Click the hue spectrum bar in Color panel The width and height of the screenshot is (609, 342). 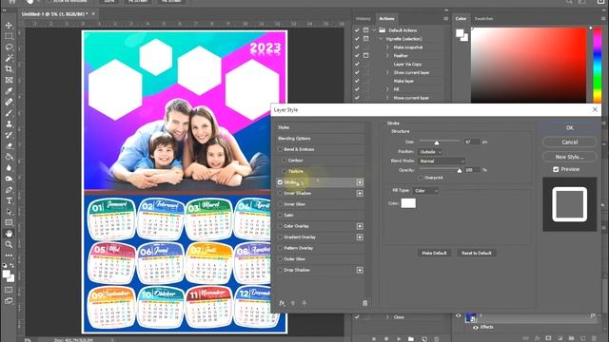click(x=598, y=66)
